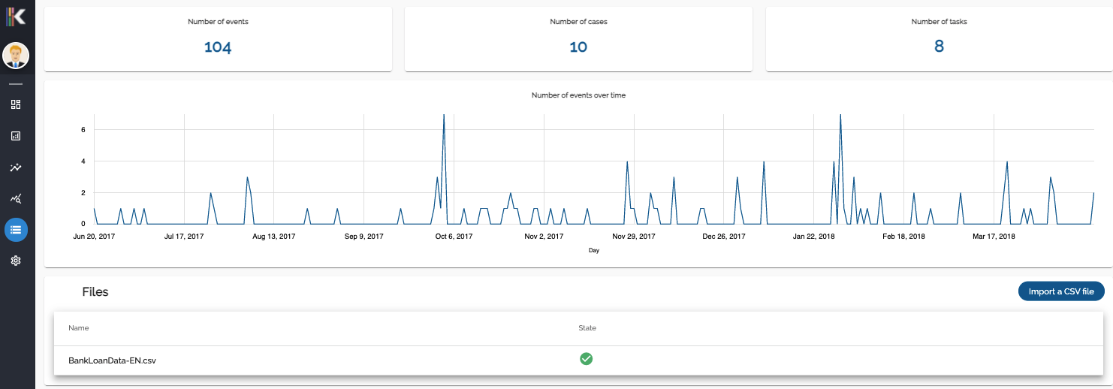Click the Number of events card
Screen dimensions: 1113x389
[x=218, y=39]
